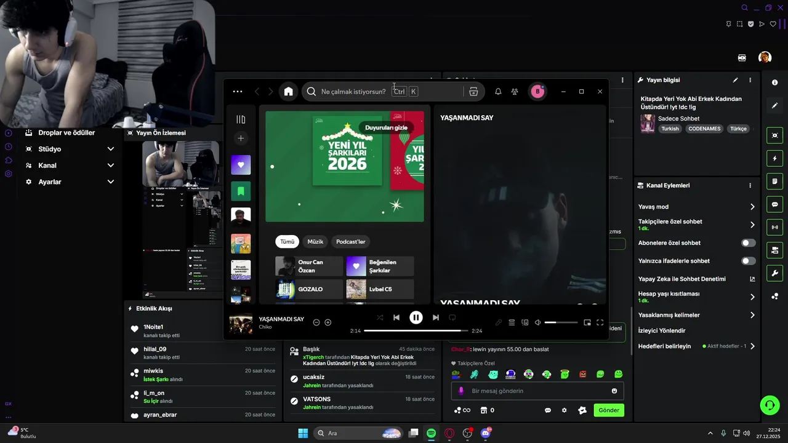Viewport: 788px width, 443px height.
Task: Open connect to a device icon
Action: coord(525,322)
